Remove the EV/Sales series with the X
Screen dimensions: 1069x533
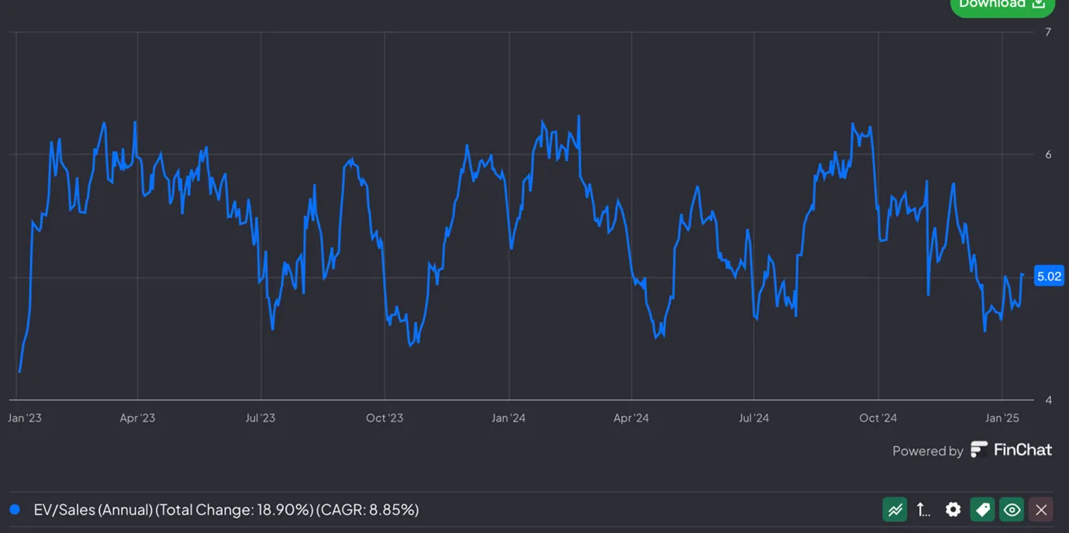pos(1041,510)
